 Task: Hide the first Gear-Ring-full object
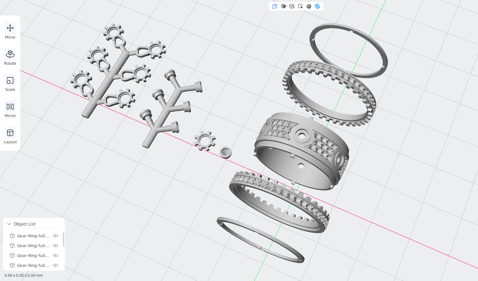56,236
